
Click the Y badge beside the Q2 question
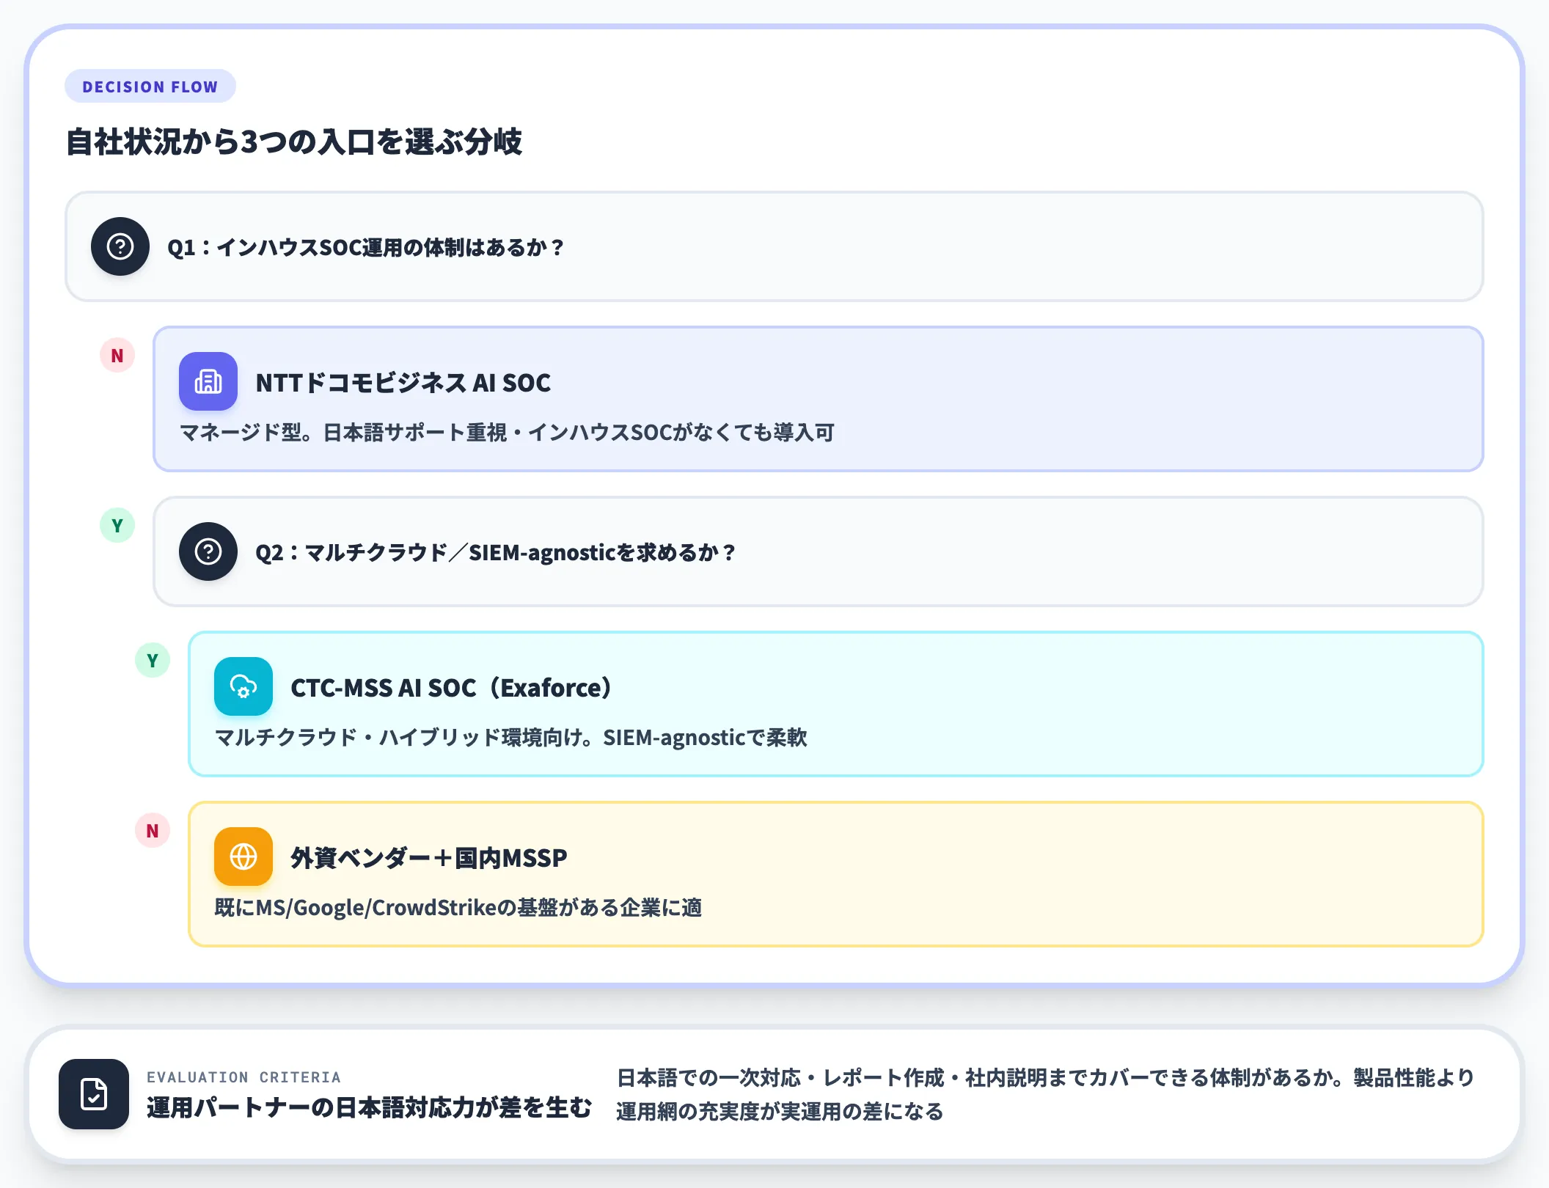[x=117, y=526]
